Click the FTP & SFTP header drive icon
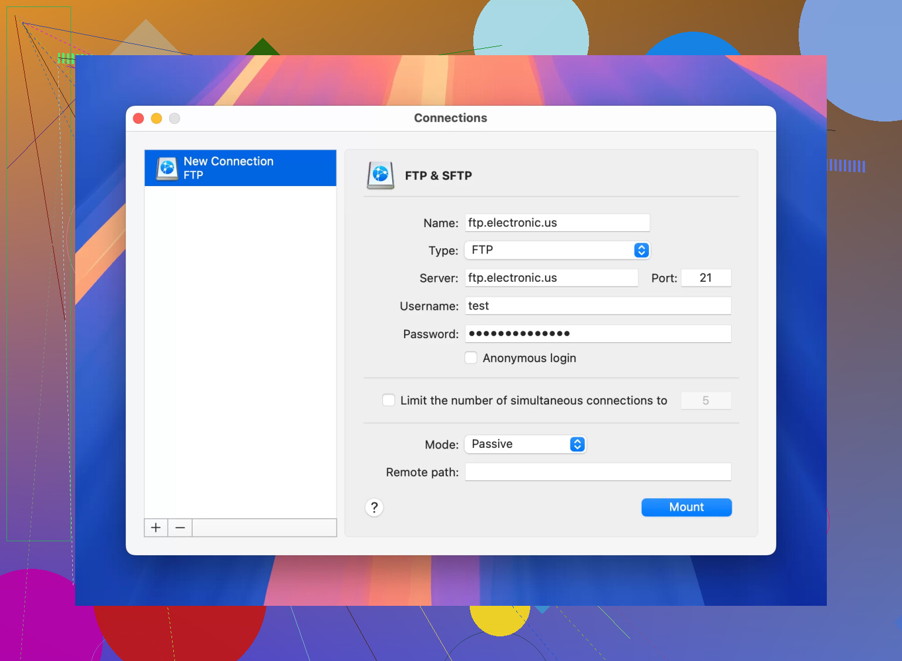The width and height of the screenshot is (902, 661). [x=381, y=175]
